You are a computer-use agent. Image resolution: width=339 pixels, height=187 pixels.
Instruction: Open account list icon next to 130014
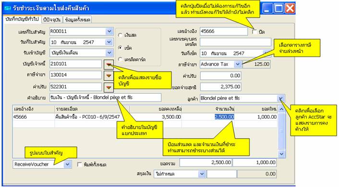[x=109, y=76]
